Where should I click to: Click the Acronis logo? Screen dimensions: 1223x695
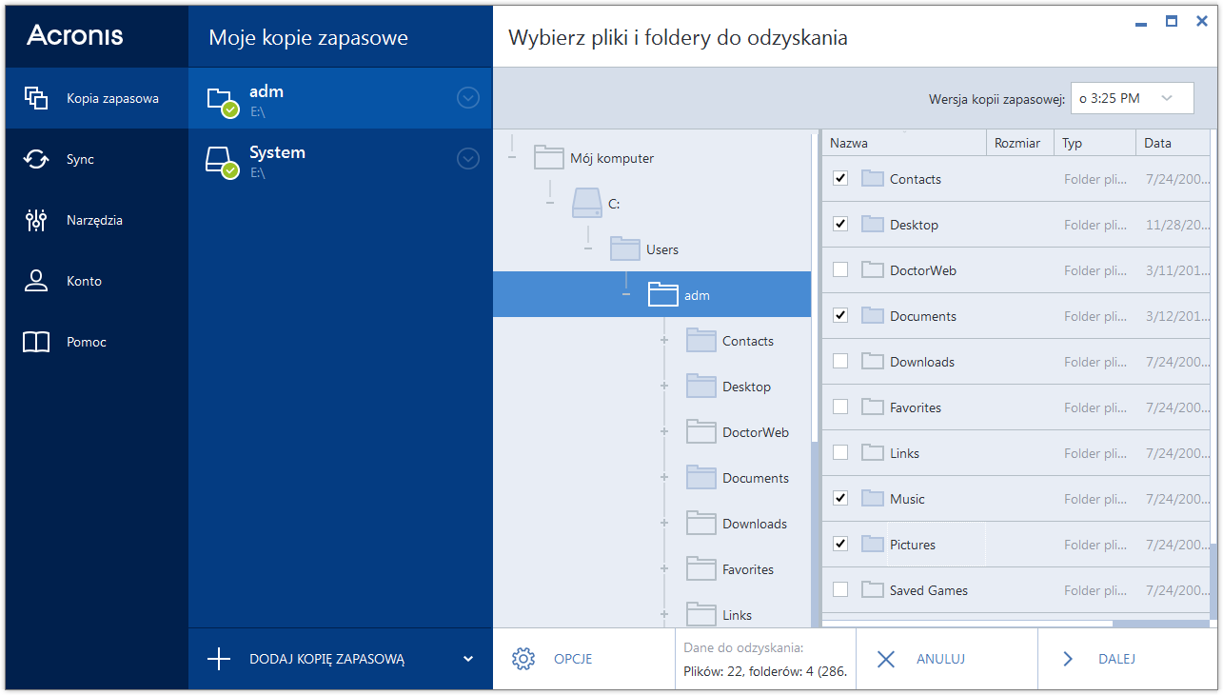[x=74, y=36]
